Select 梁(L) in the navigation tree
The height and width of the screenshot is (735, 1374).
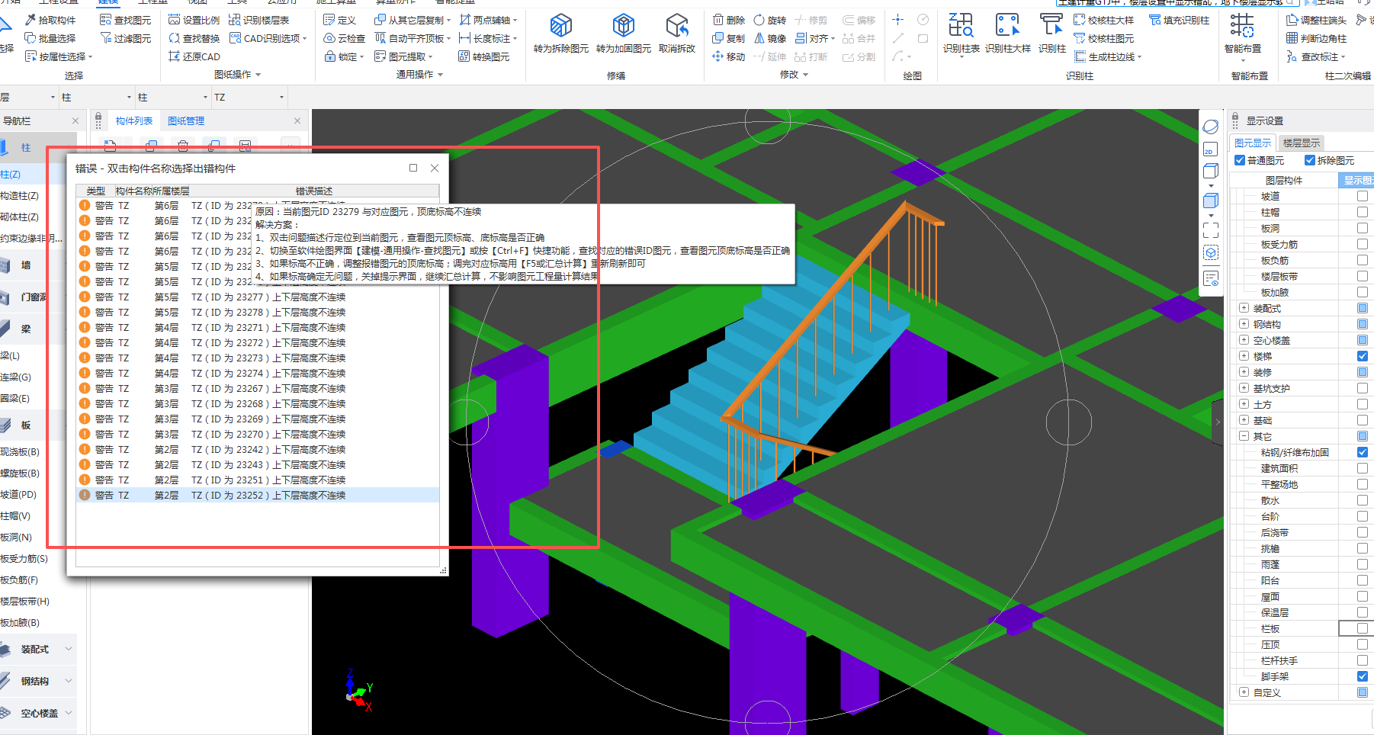coord(11,356)
